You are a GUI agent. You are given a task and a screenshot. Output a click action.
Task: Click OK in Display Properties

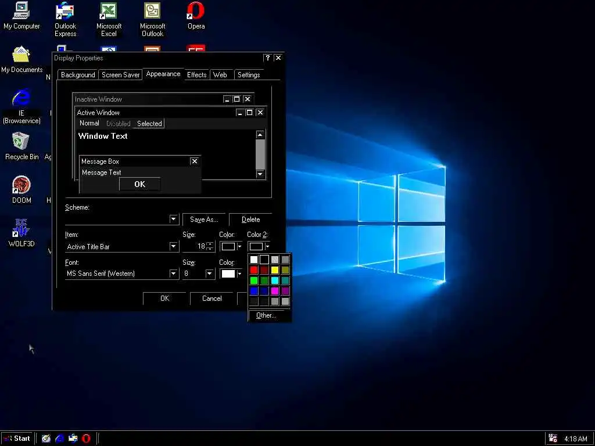(164, 298)
